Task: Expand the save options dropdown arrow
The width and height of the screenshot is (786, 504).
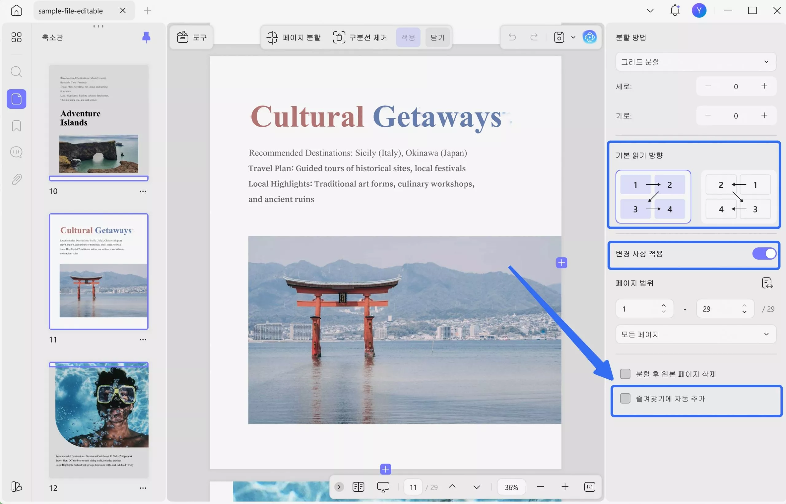Action: 573,37
